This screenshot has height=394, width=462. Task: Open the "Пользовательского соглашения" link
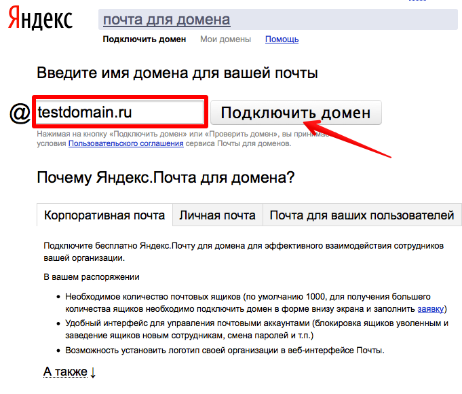[126, 144]
